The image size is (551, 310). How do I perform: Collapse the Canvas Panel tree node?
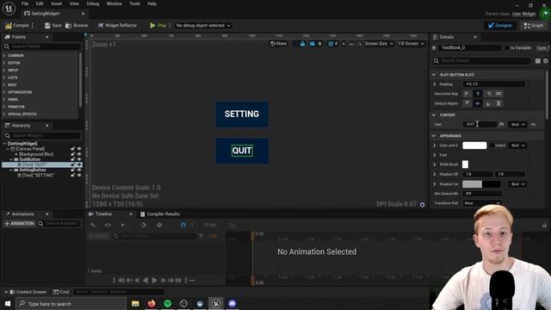[8, 149]
